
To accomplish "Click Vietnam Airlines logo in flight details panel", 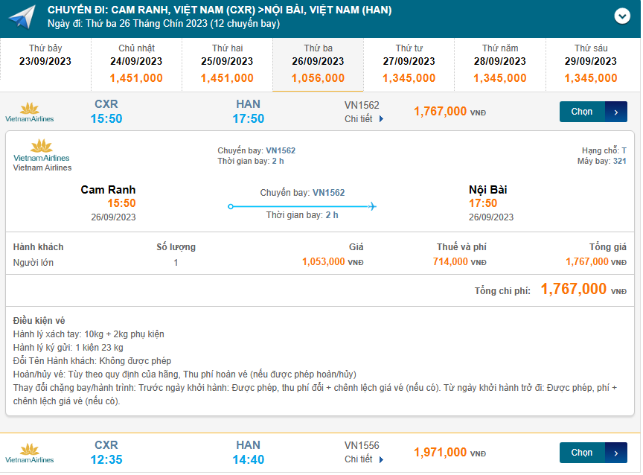I will coord(42,150).
